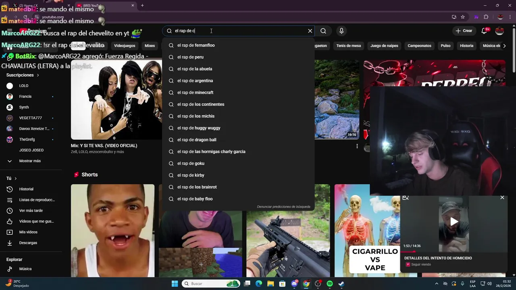Choose suggestion "el rap de peru"

pos(238,57)
